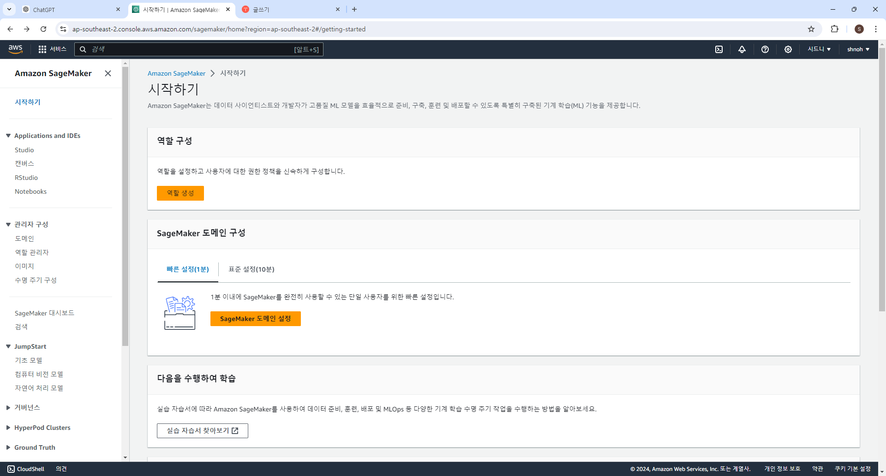Open the Chrome three-dot menu
This screenshot has height=476, width=886.
point(876,29)
